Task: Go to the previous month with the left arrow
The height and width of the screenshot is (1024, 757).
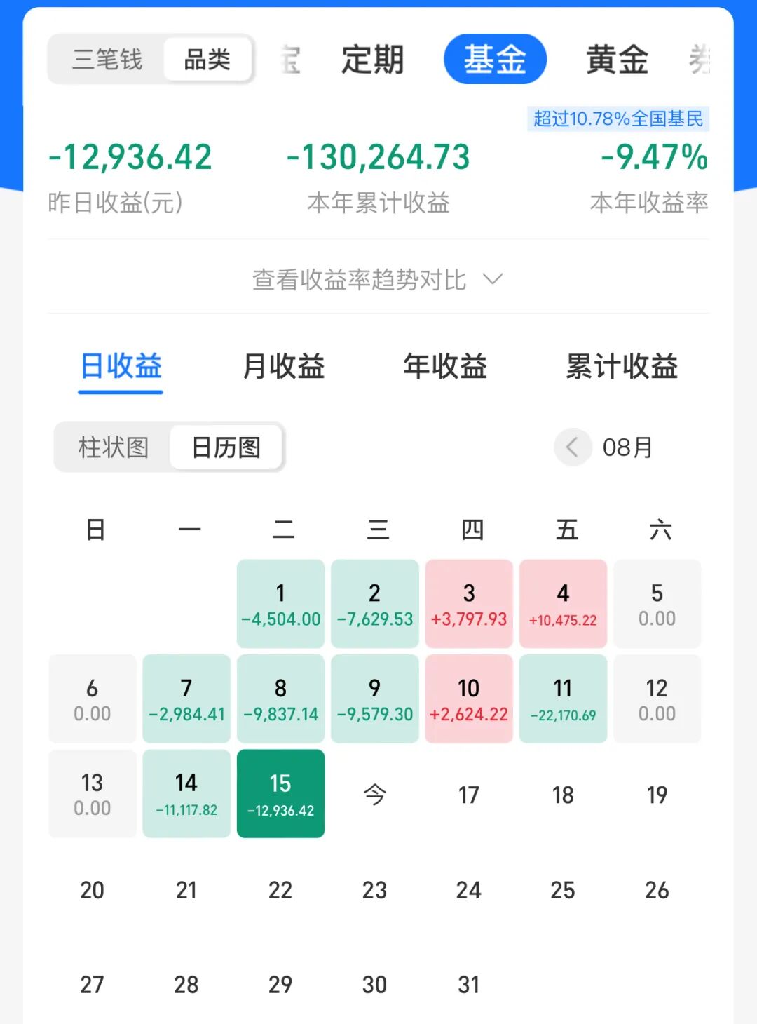Action: click(x=573, y=447)
